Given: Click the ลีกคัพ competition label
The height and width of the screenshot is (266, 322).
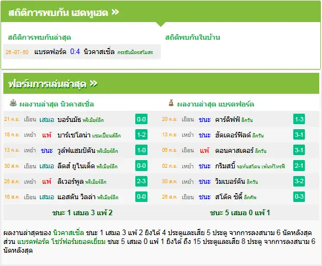Looking at the screenshot, I should (x=250, y=198).
